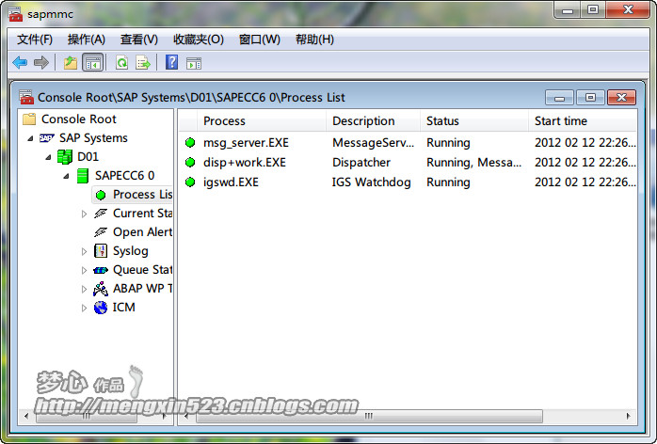Collapse the D01 tree node
657x444 pixels.
[x=48, y=157]
